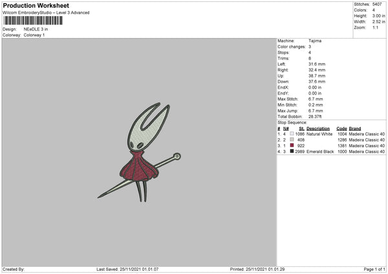Click 'Wilcom EmbroideryStudio – Level 3 Advanced' text
The height and width of the screenshot is (274, 388).
point(46,13)
